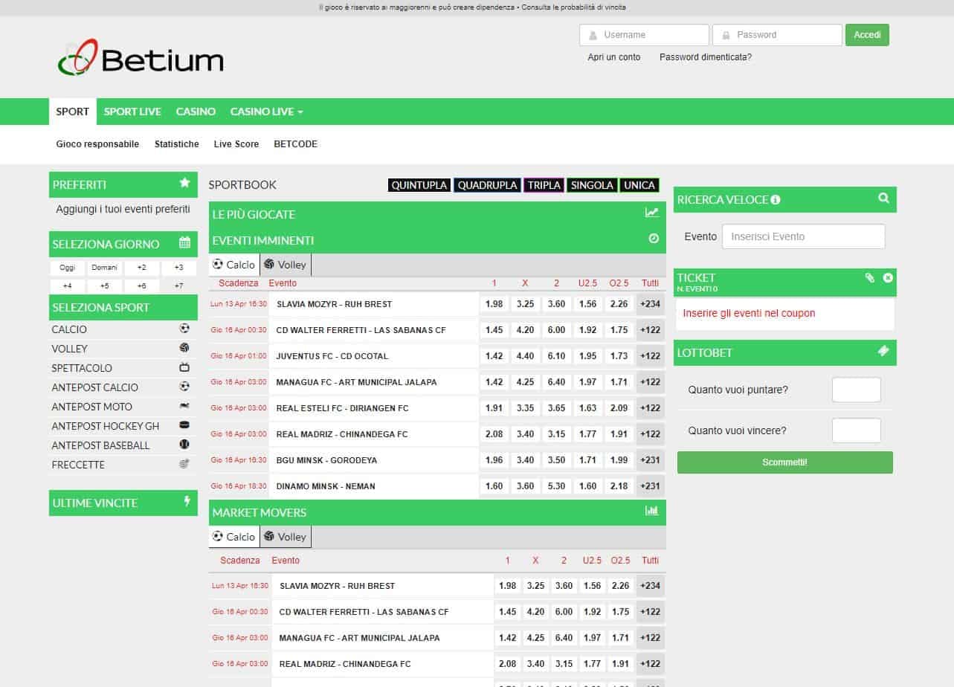
Task: Click BGU MINSK - GORODEYA event
Action: (326, 460)
